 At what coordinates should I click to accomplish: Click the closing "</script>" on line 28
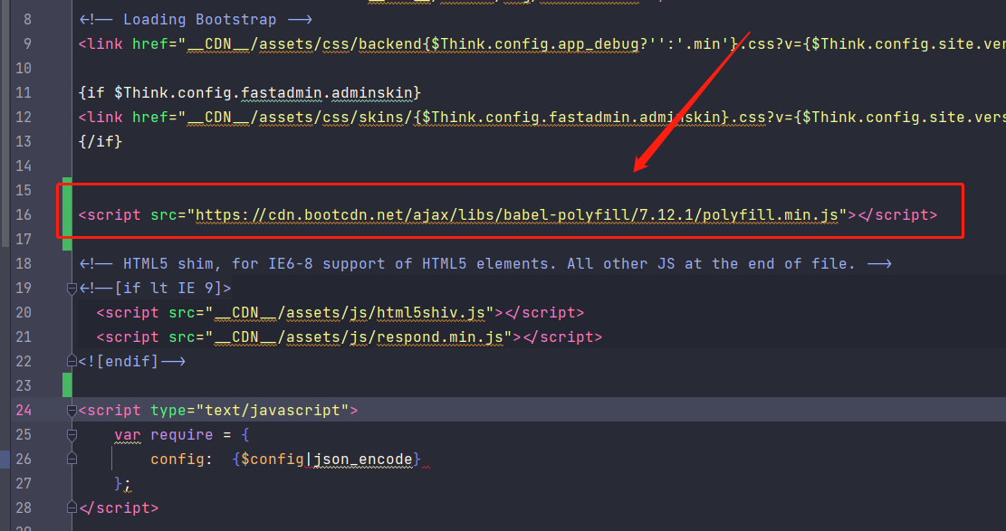click(x=119, y=507)
